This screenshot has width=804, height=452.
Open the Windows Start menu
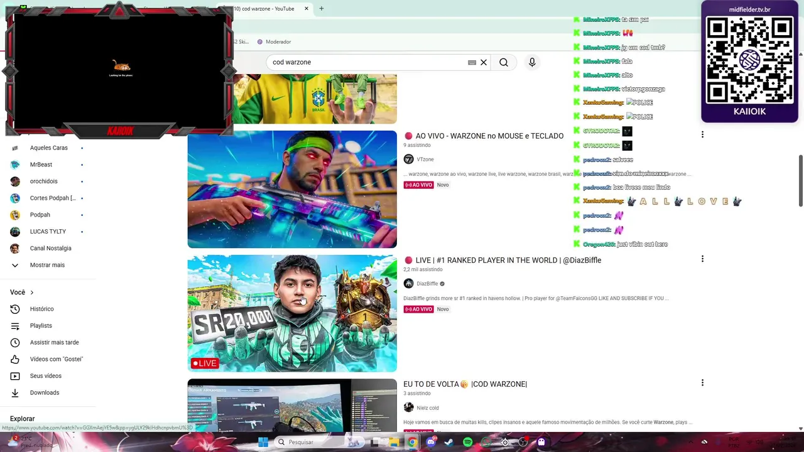point(263,442)
